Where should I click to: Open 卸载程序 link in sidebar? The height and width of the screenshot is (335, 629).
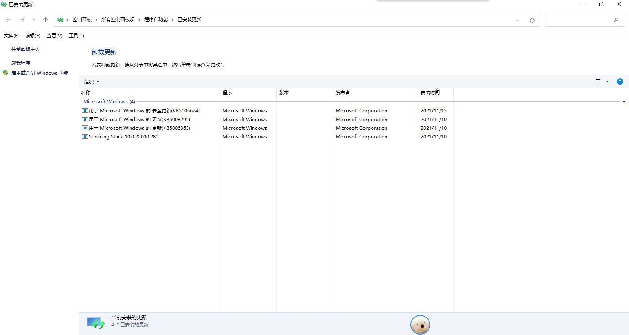[x=21, y=63]
